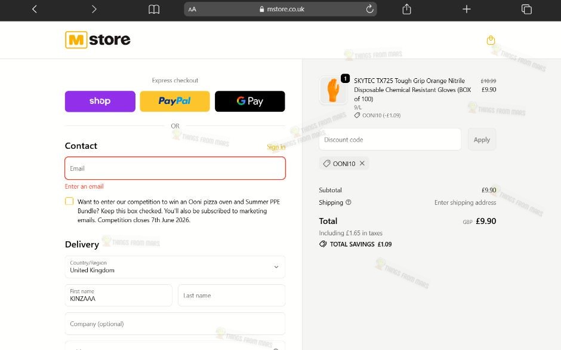The height and width of the screenshot is (350, 561).
Task: Click the savings tag icon beside TOTAL SAVINGS
Action: [323, 244]
